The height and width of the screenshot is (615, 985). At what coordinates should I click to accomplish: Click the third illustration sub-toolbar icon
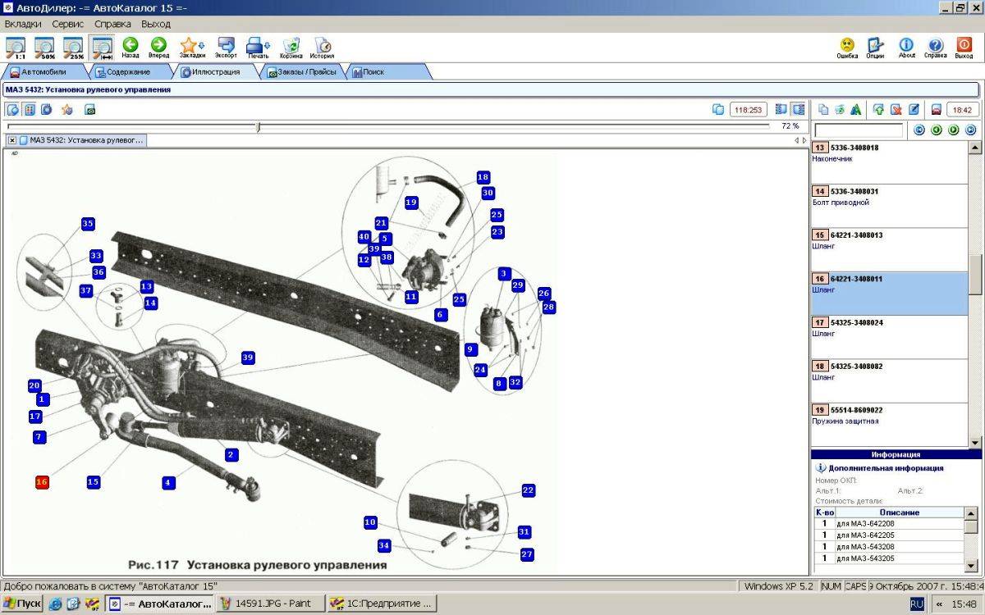click(x=47, y=110)
